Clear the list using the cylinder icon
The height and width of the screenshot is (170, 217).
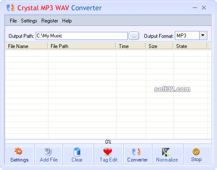coord(78,154)
